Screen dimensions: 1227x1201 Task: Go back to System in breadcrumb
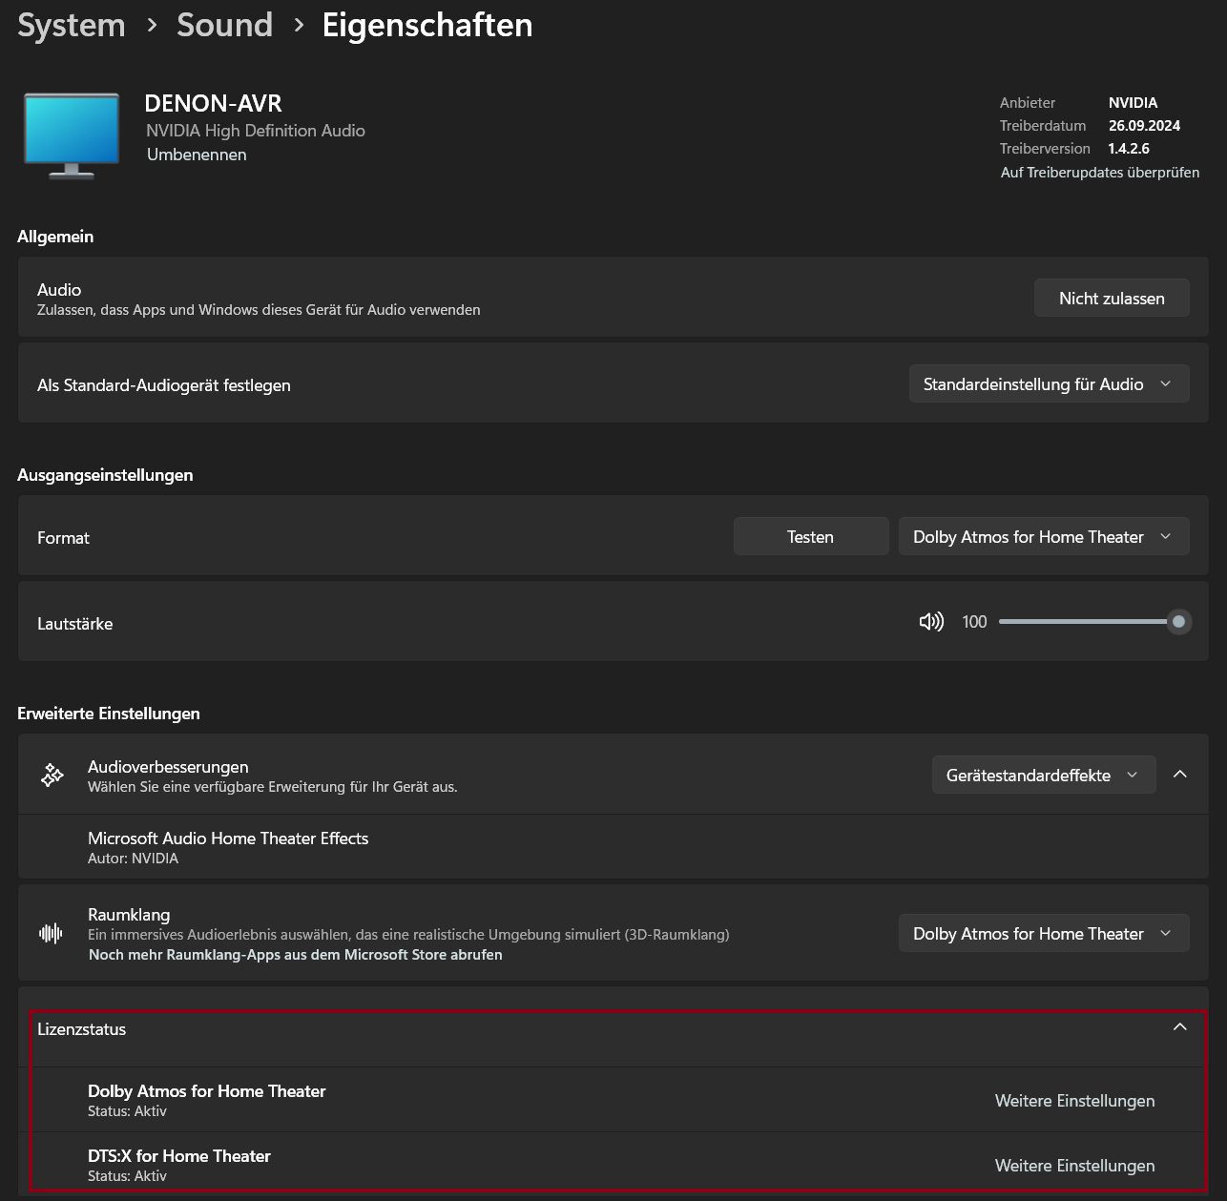[72, 25]
